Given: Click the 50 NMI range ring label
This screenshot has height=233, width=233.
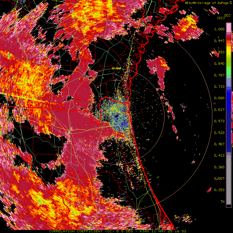Looking at the screenshot, I should [116, 69].
